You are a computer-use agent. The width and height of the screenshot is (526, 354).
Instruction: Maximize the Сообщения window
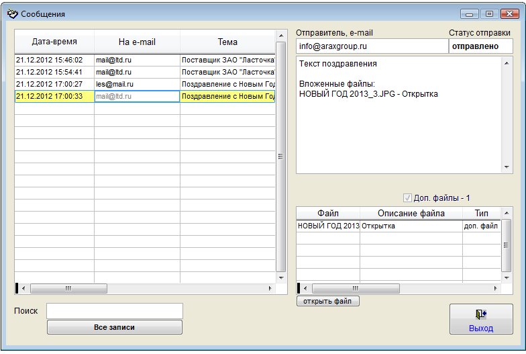pos(489,13)
